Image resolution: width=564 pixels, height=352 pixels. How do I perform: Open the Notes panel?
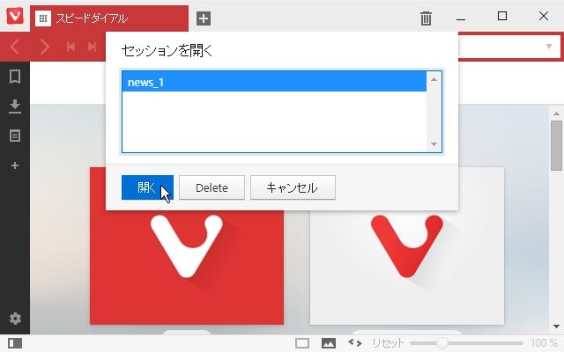pos(15,136)
